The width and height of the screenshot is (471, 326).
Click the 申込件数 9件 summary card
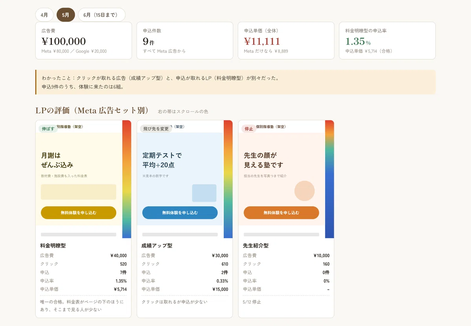coord(185,41)
